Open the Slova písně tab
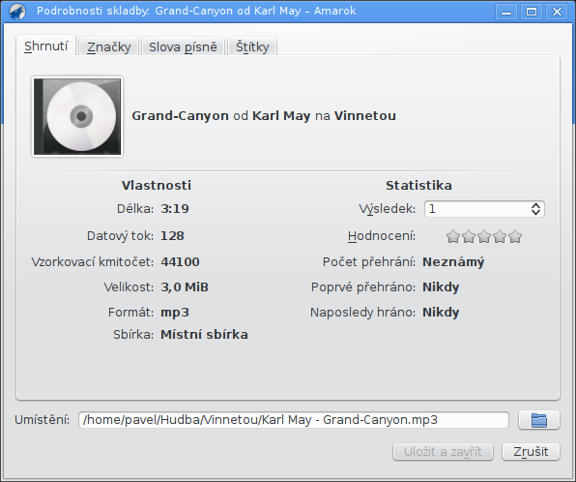Viewport: 576px width, 482px height. tap(183, 46)
